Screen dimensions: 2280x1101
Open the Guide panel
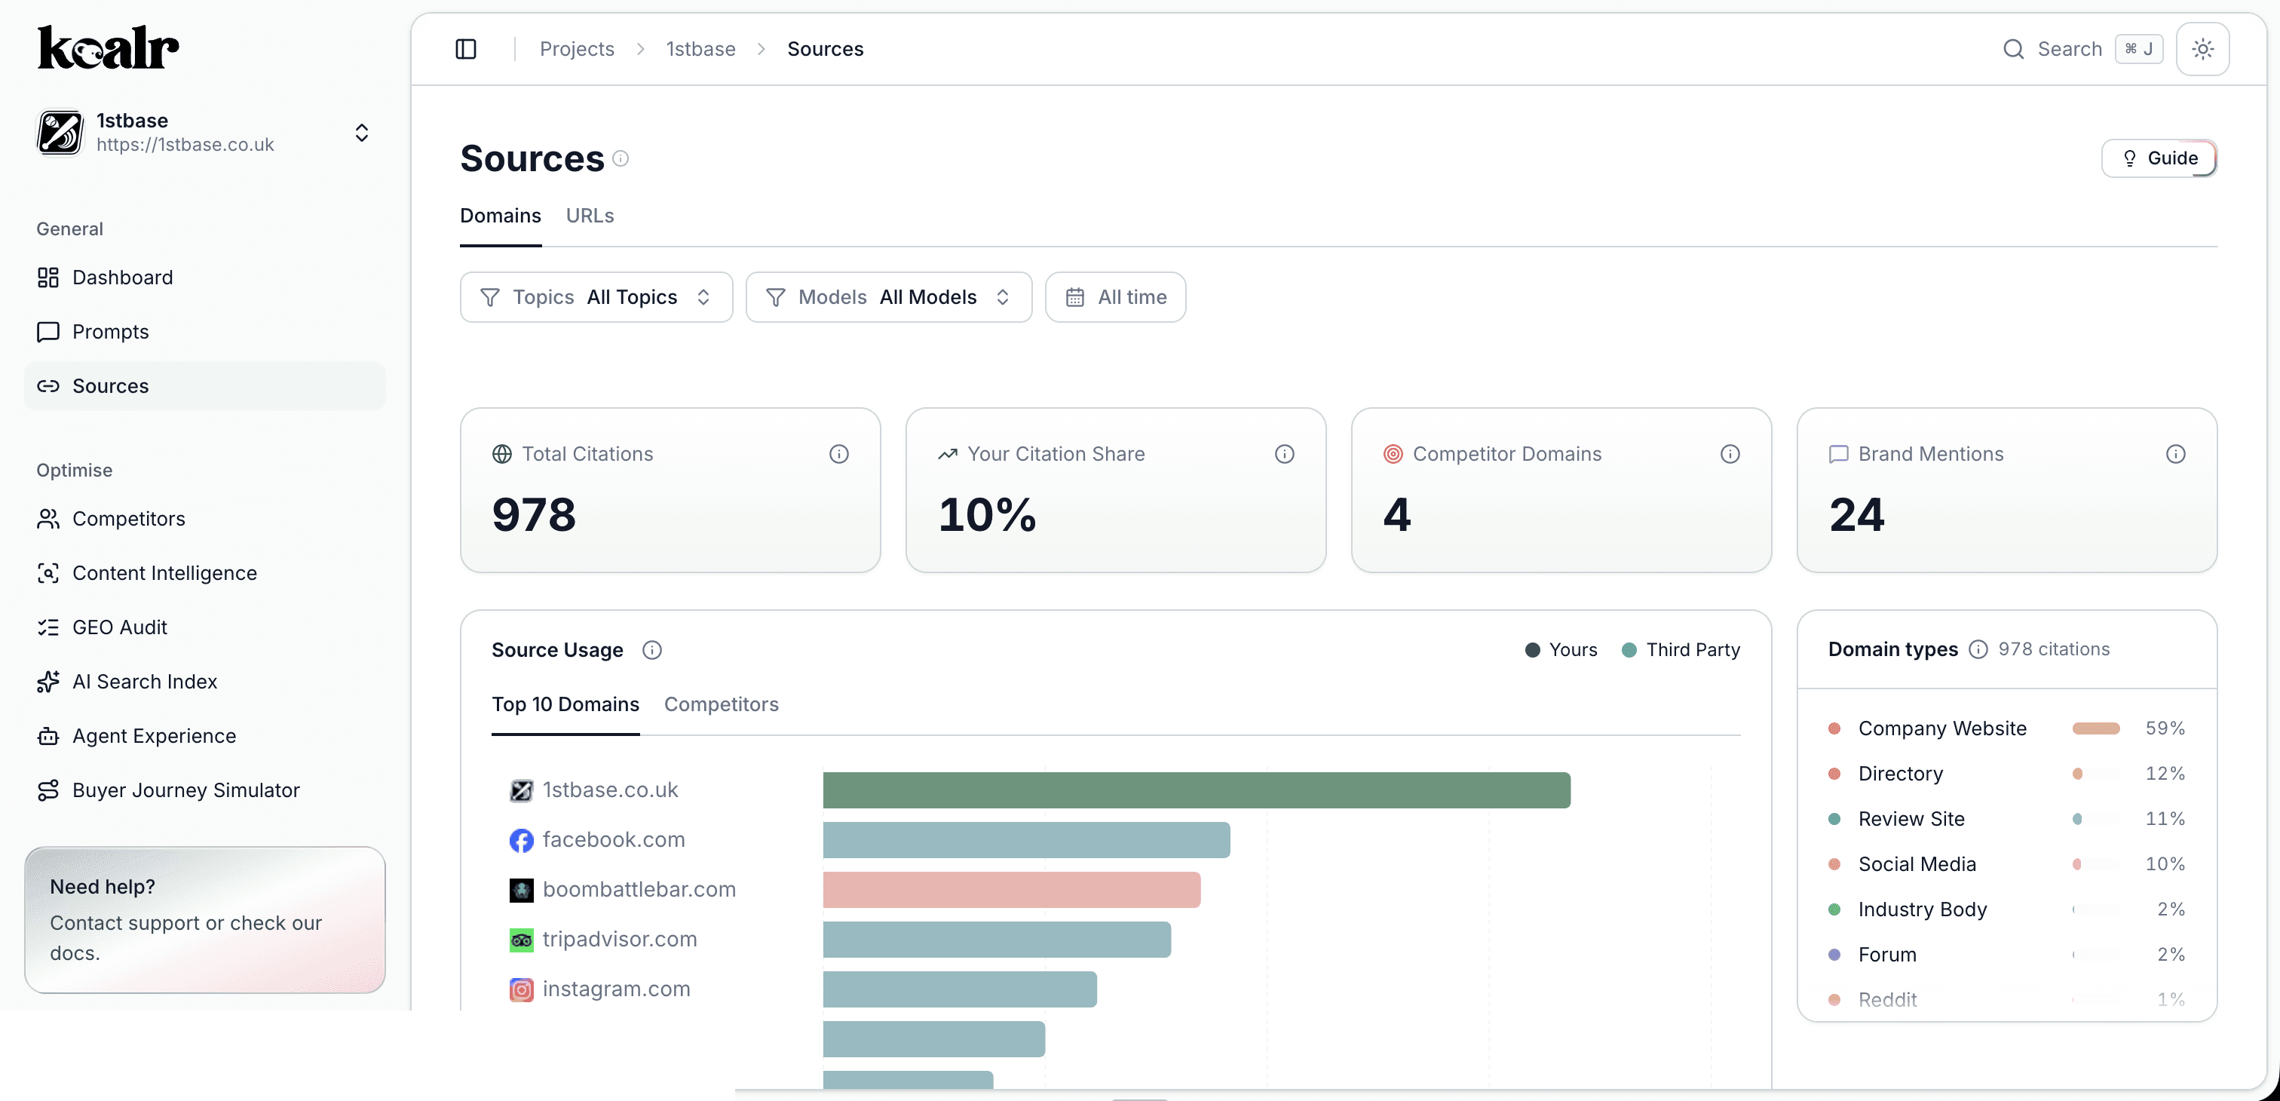tap(2159, 158)
